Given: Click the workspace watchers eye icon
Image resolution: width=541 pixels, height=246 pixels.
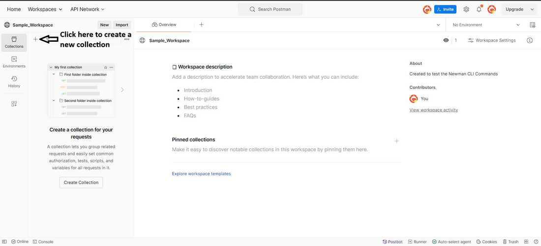Looking at the screenshot, I should (446, 40).
